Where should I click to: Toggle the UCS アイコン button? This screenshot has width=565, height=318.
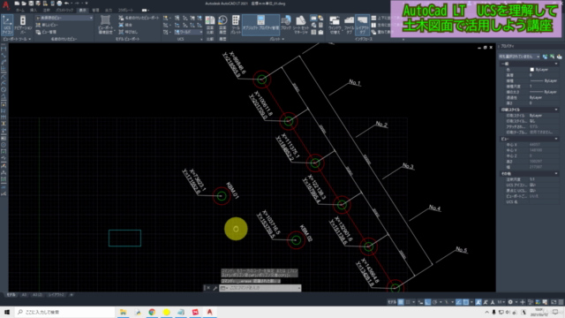pos(7,25)
